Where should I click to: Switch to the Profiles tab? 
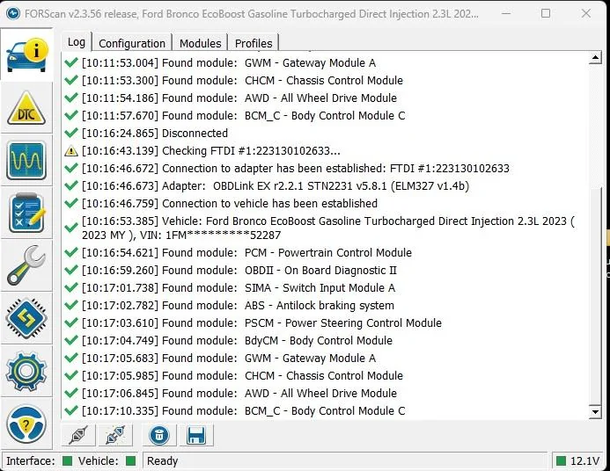click(254, 43)
